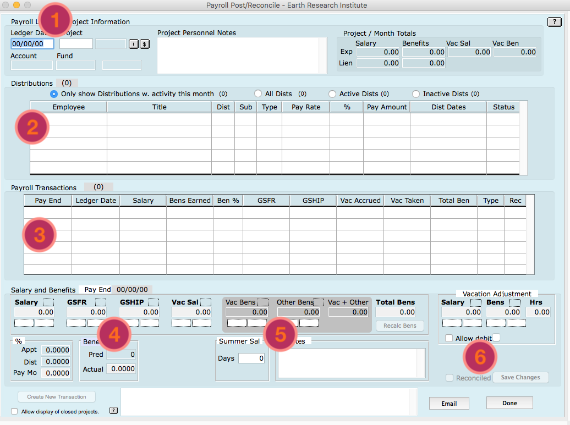Click the dollar sign project button
Image resolution: width=570 pixels, height=425 pixels.
pos(144,44)
